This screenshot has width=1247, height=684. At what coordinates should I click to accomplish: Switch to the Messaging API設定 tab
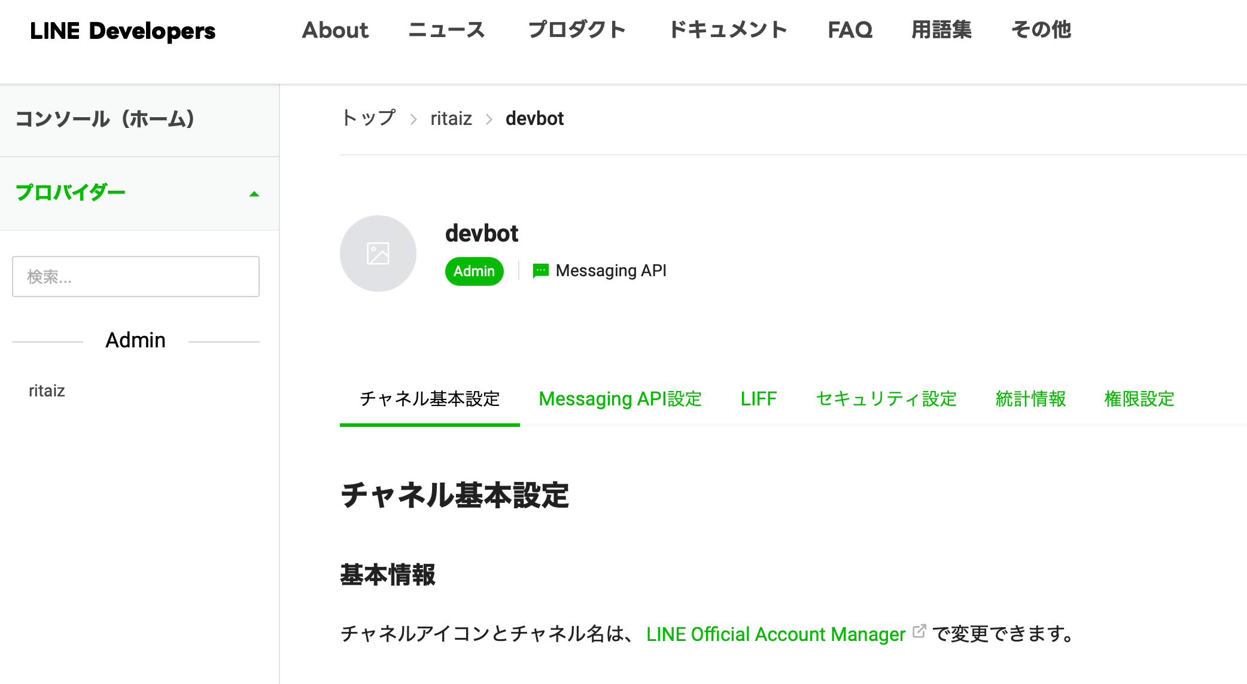point(620,399)
